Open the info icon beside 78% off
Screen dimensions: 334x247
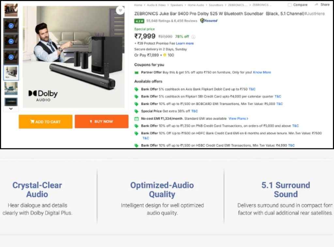point(193,37)
